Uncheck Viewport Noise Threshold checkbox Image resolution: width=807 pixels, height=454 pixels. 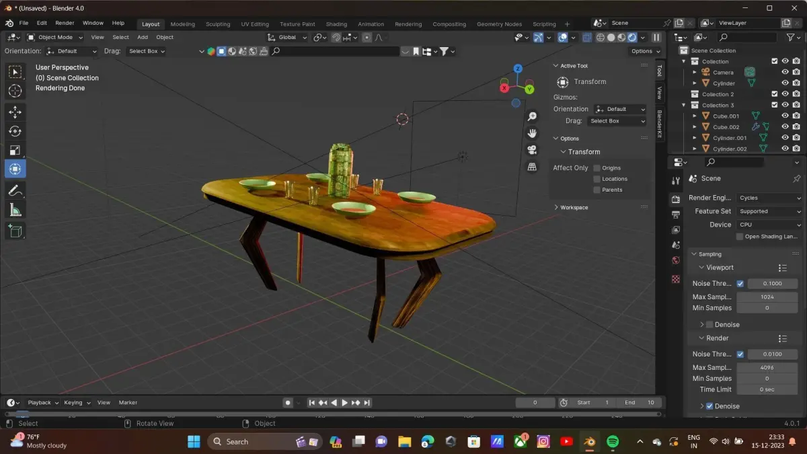tap(740, 284)
